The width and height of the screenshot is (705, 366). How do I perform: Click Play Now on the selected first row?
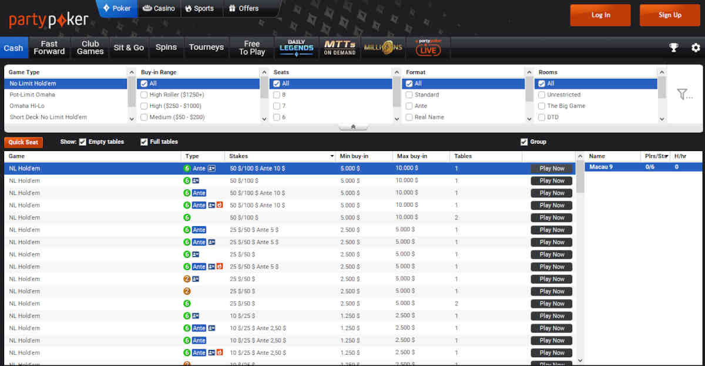(552, 169)
